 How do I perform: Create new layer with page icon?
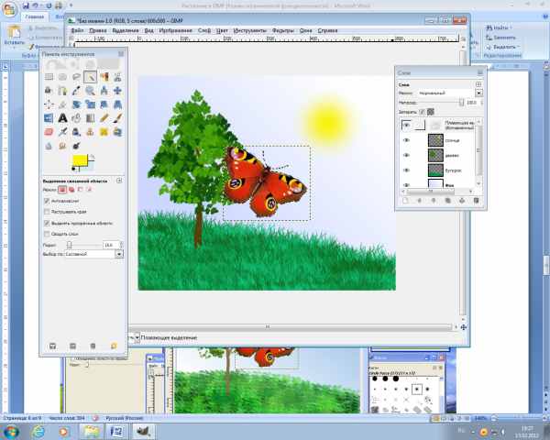click(x=404, y=199)
